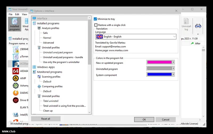Click the Installed programs tree icon
Image resolution: width=213 pixels, height=134 pixels.
click(34, 23)
